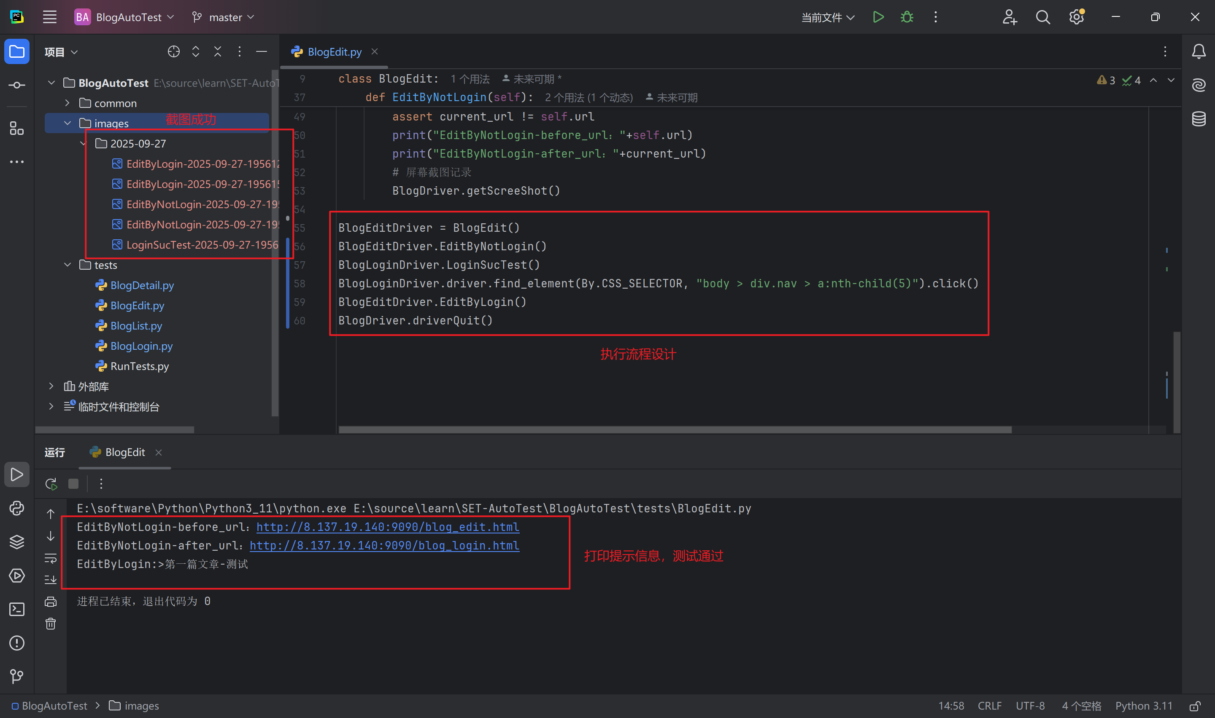Show more tool windows ellipsis
This screenshot has height=718, width=1215.
[17, 162]
